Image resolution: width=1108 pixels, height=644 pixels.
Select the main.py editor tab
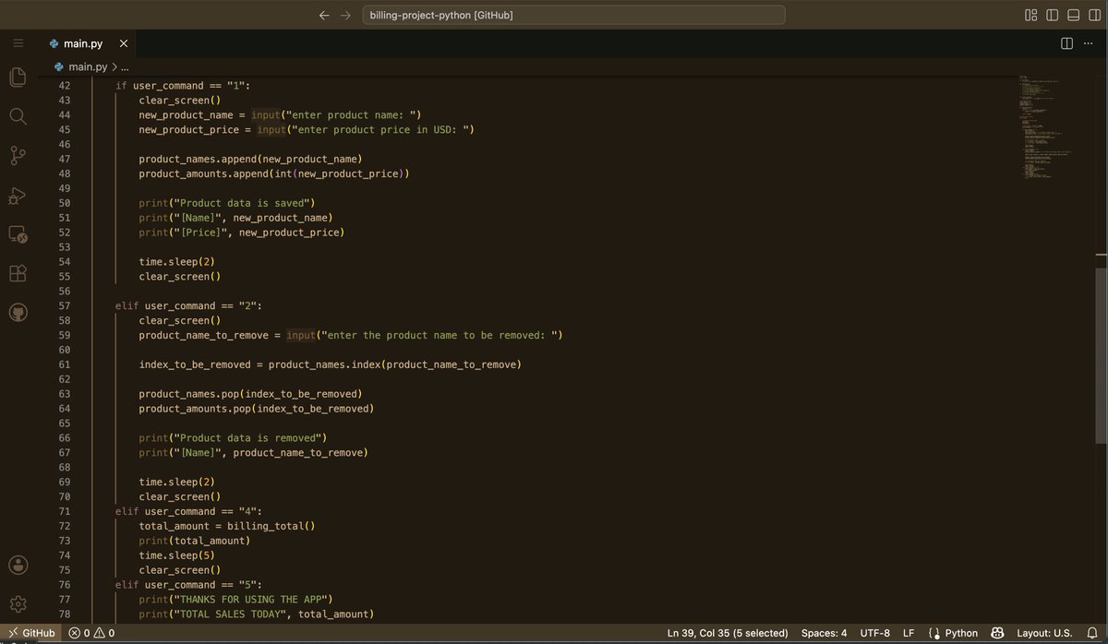[90, 43]
